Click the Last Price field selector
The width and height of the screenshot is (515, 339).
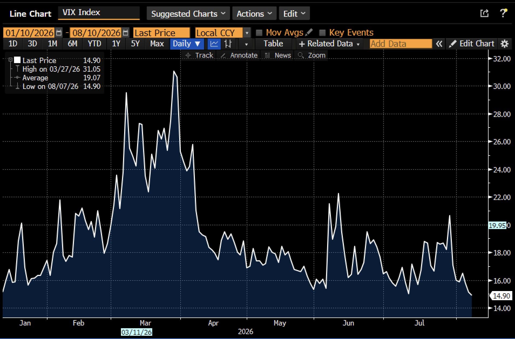pyautogui.click(x=161, y=33)
